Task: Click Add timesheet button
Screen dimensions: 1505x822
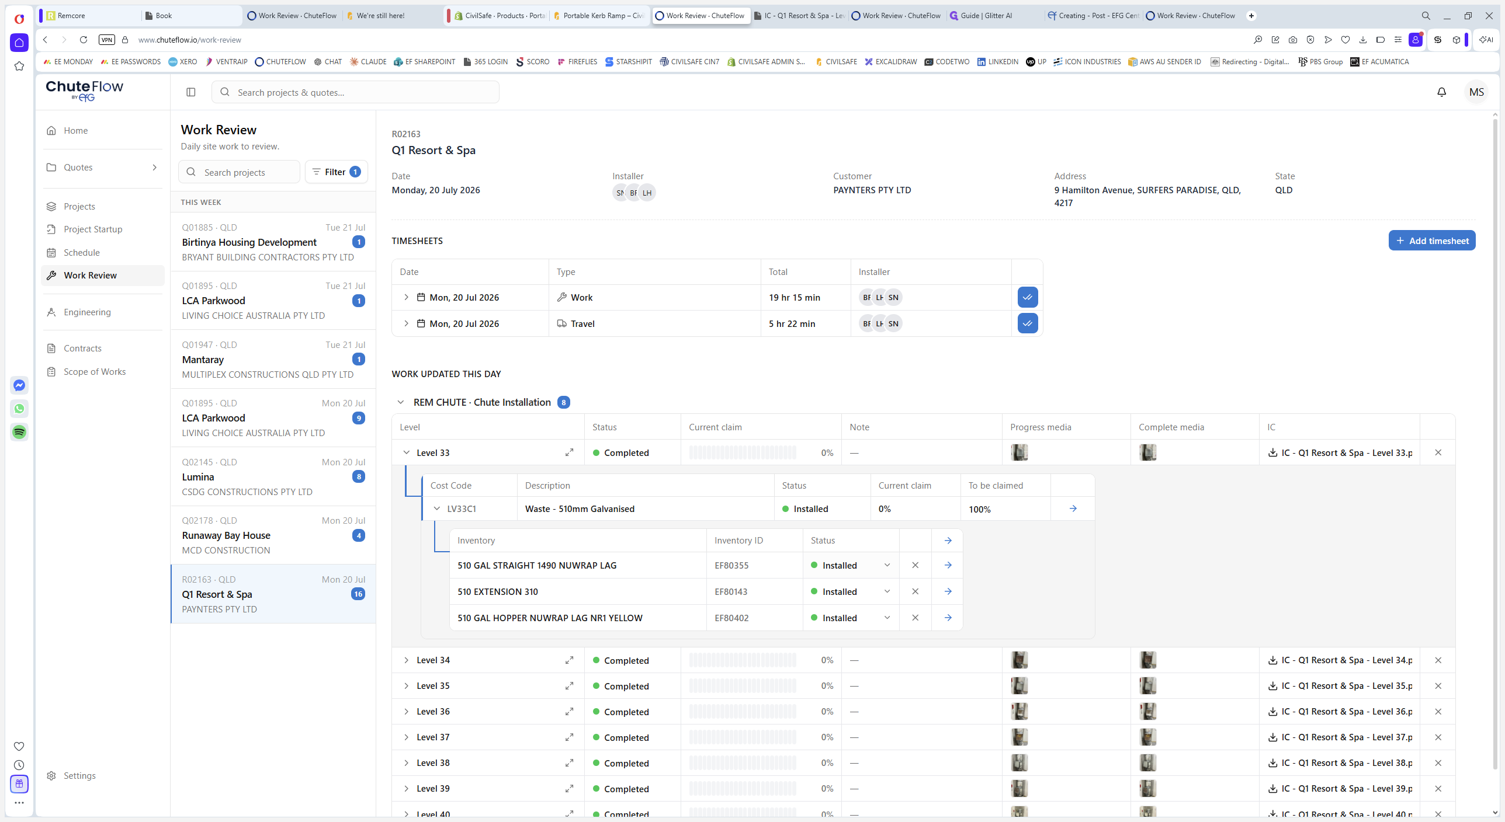Action: click(1431, 241)
